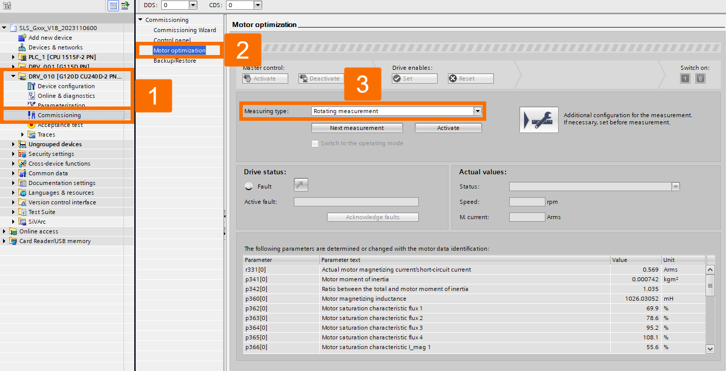
Task: Open the fault trace icon beside the Fault indicator
Action: coord(301,184)
